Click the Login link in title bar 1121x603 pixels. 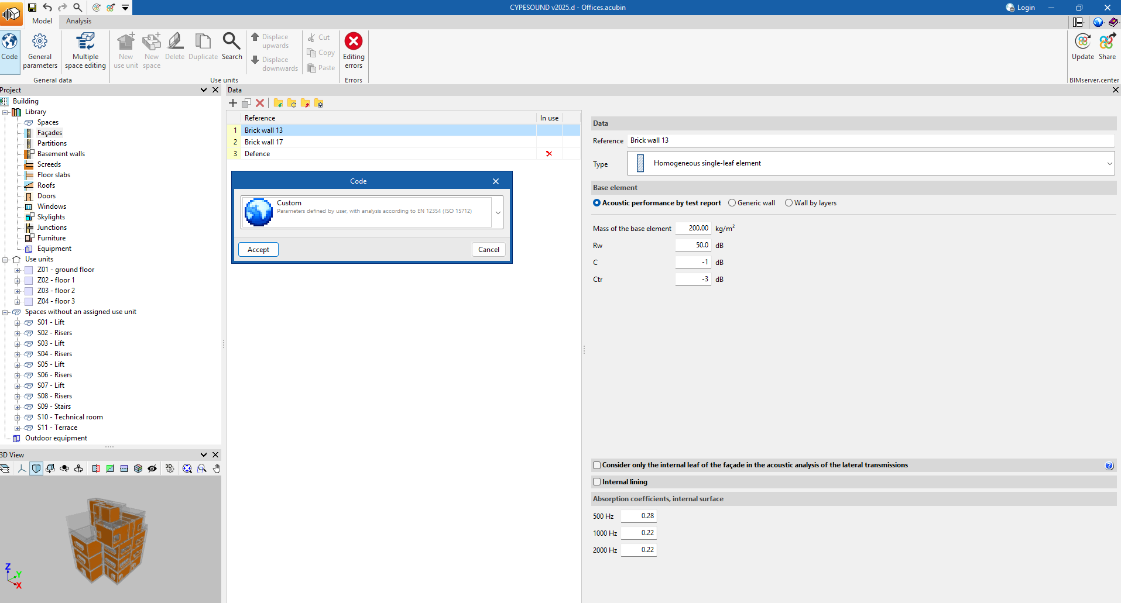1020,8
